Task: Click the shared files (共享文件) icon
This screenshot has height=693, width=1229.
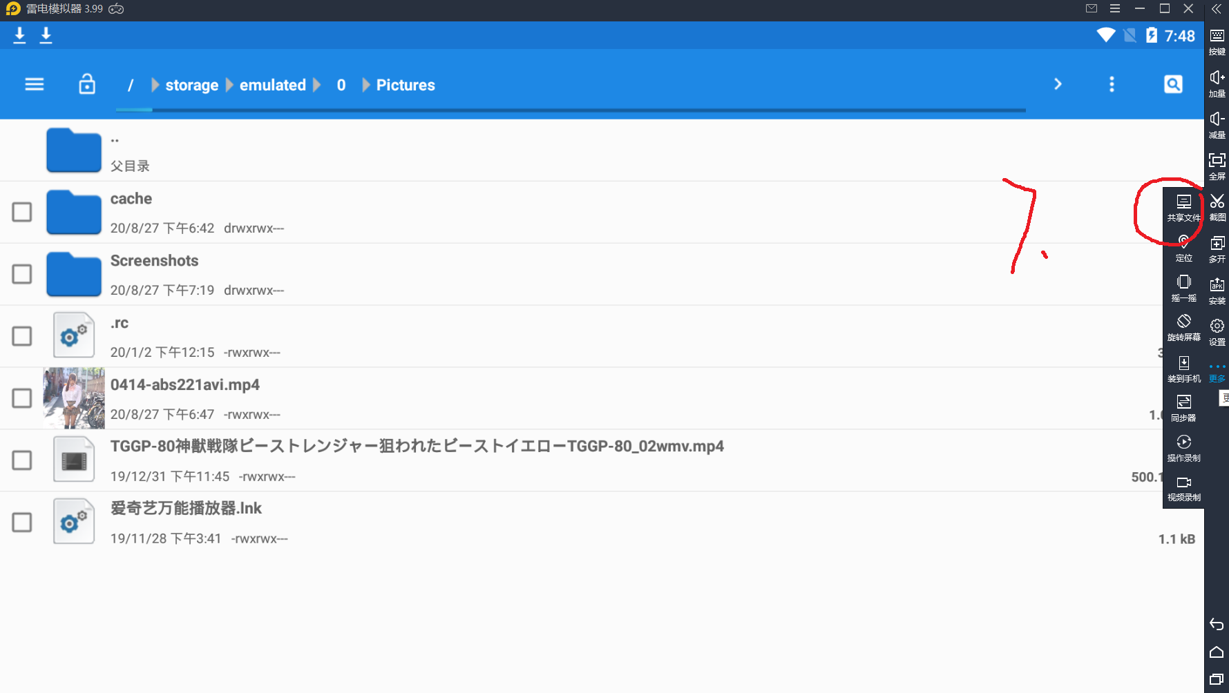Action: pos(1183,206)
